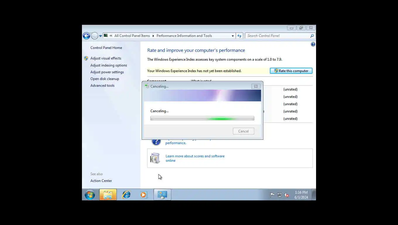Click the blue question mark tips icon
This screenshot has height=225, width=398.
click(156, 142)
